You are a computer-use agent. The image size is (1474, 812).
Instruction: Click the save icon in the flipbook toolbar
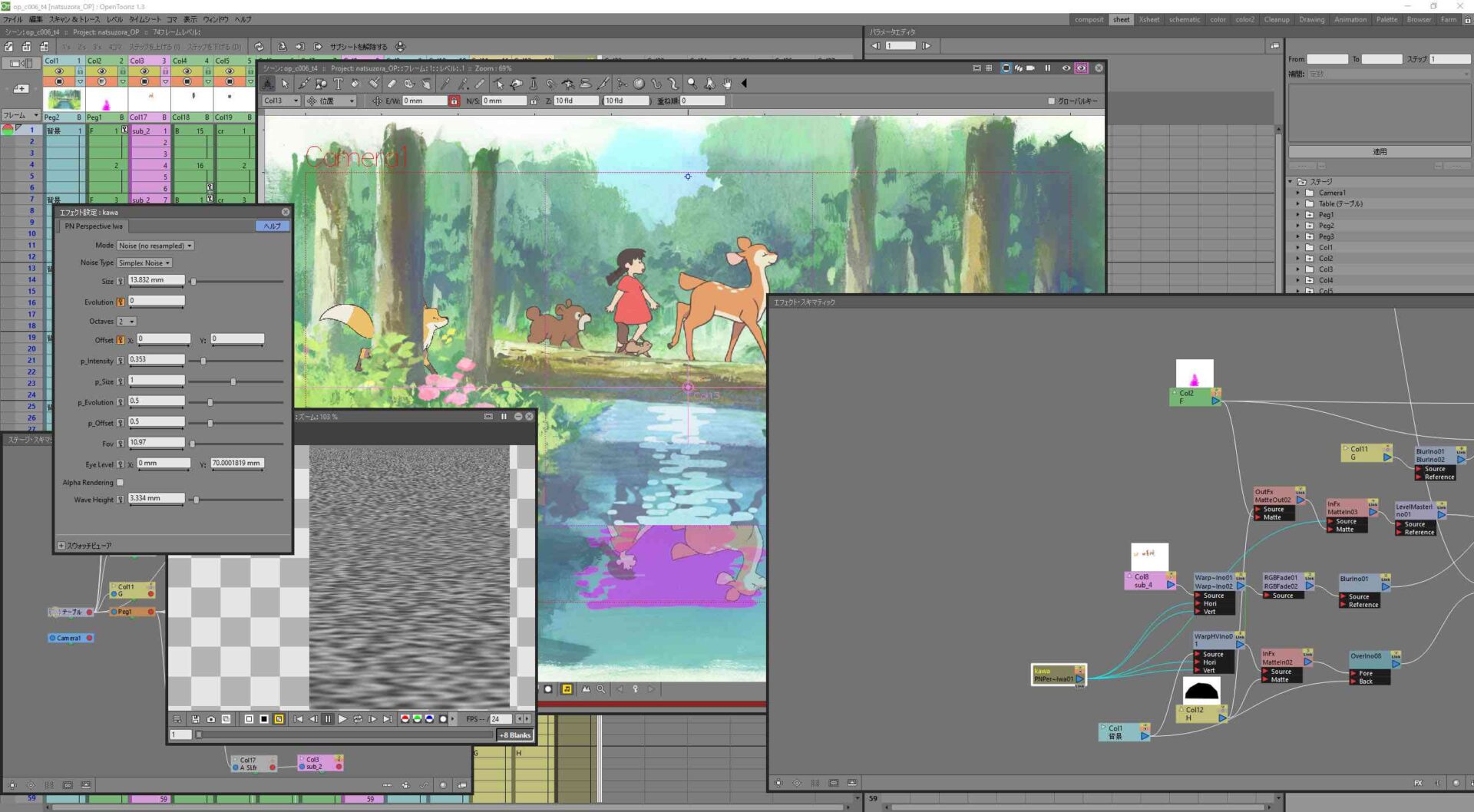coord(196,719)
